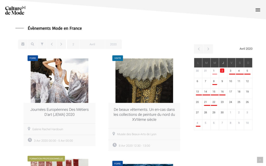This screenshot has height=166, width=266.
Task: Open the month field showing Avril
Action: pos(92,44)
